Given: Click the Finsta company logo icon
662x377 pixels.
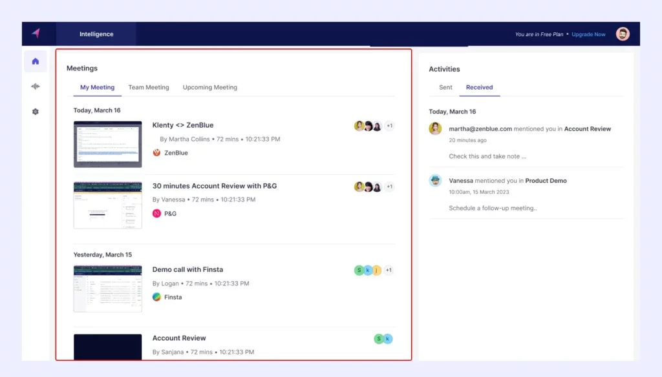Looking at the screenshot, I should pos(156,297).
